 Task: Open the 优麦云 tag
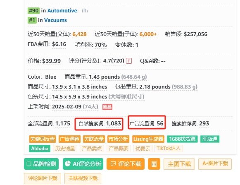(143, 149)
